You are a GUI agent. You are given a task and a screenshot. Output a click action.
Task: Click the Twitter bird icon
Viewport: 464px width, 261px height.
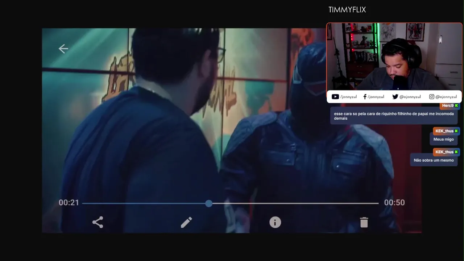pos(395,97)
